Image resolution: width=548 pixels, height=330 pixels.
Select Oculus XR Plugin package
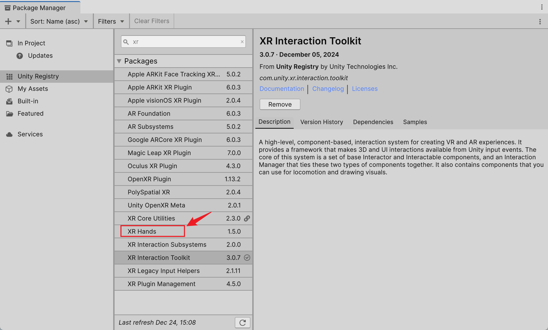pos(183,166)
